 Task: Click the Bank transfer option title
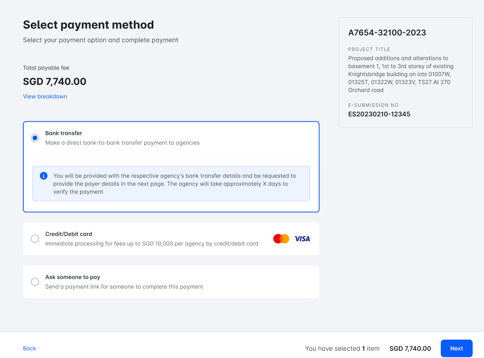[64, 133]
